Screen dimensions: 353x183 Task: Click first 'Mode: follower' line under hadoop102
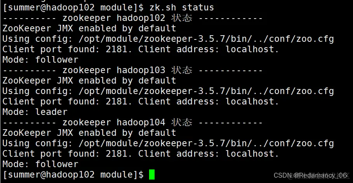[x=40, y=60]
